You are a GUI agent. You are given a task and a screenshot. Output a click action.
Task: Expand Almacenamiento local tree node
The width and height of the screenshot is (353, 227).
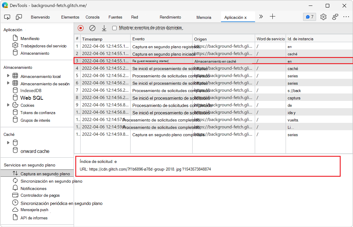pyautogui.click(x=8, y=76)
